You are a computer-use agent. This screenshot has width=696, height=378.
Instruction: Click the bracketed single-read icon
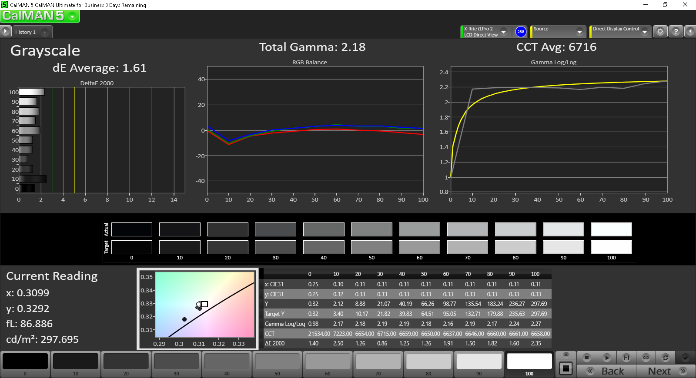click(x=626, y=358)
